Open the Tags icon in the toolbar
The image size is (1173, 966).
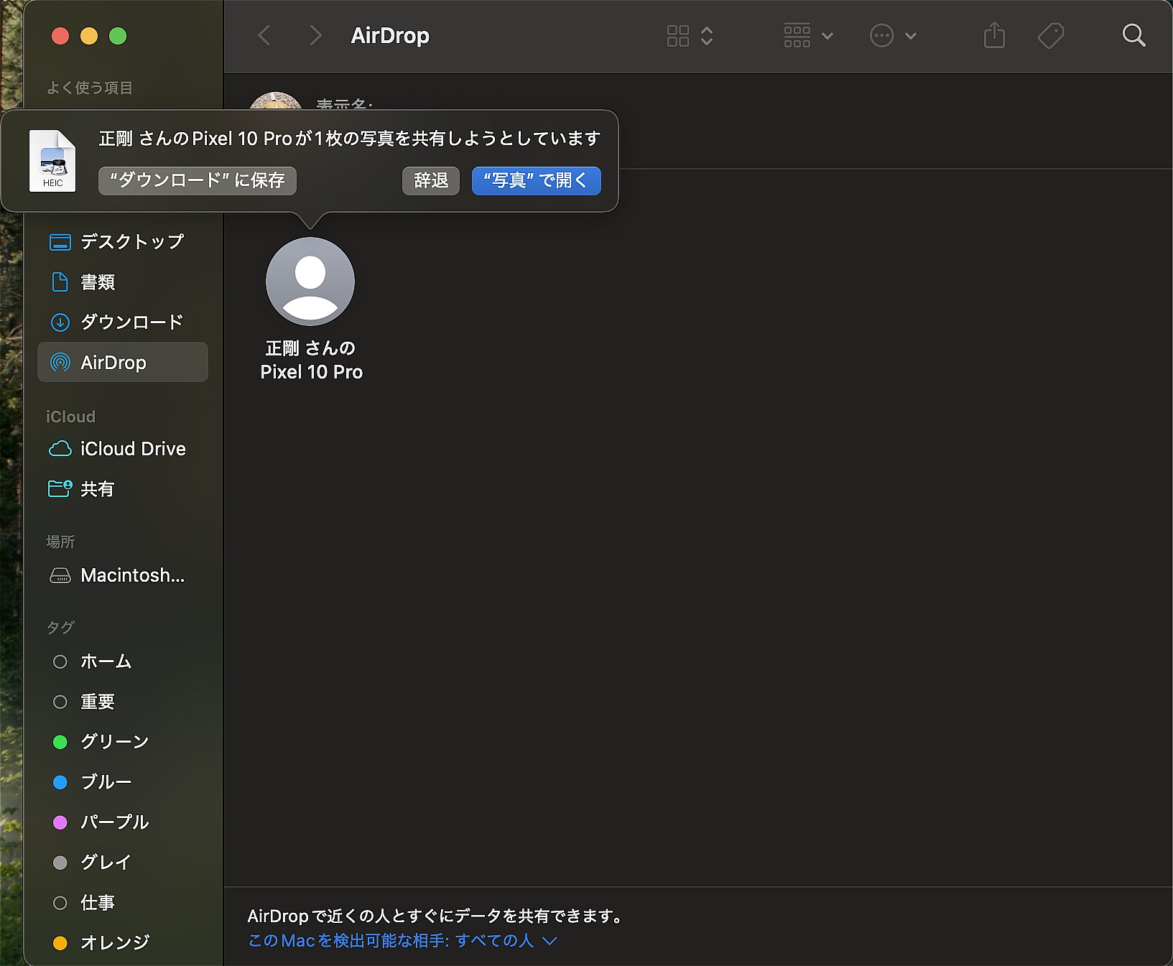point(1050,35)
